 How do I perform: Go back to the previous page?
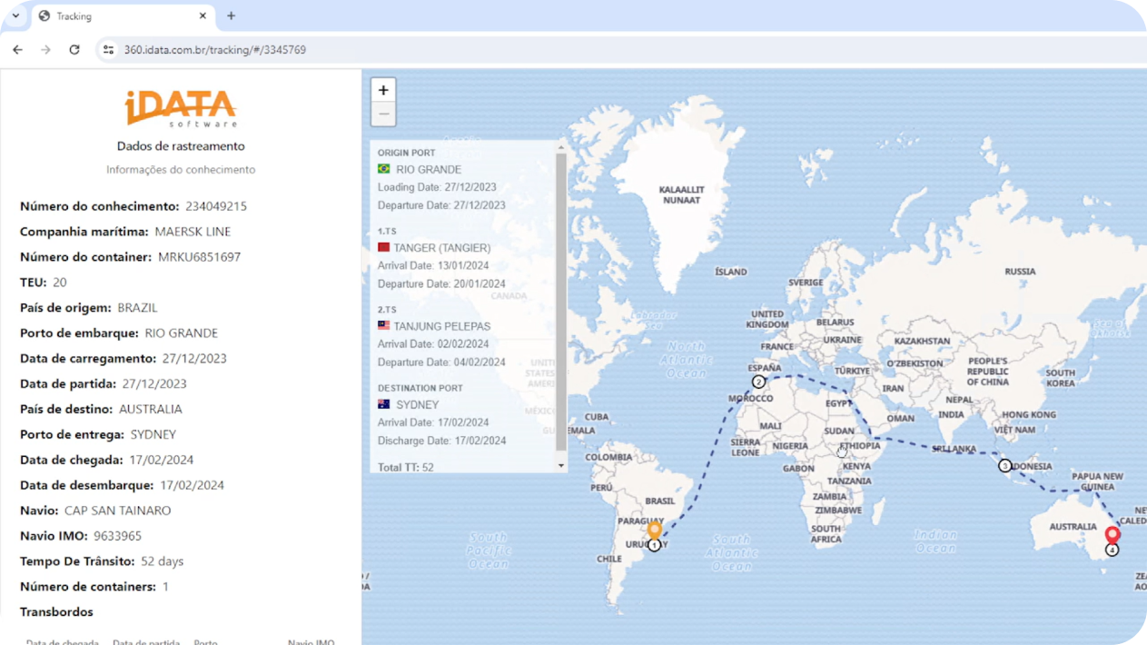tap(18, 50)
